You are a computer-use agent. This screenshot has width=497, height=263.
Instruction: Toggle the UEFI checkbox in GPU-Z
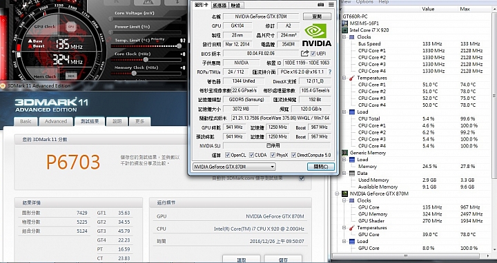313,54
